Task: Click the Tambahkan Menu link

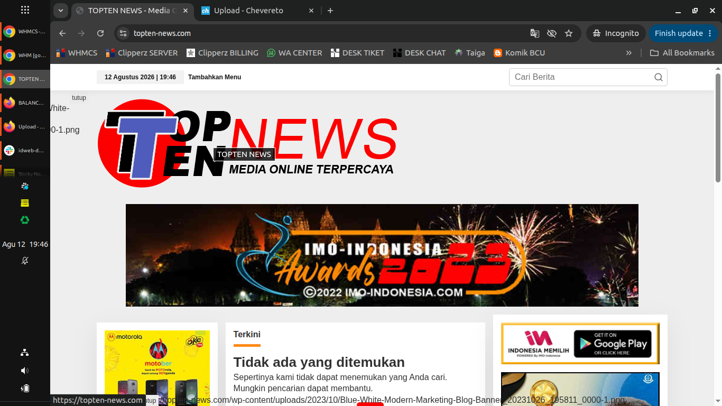Action: 215,77
